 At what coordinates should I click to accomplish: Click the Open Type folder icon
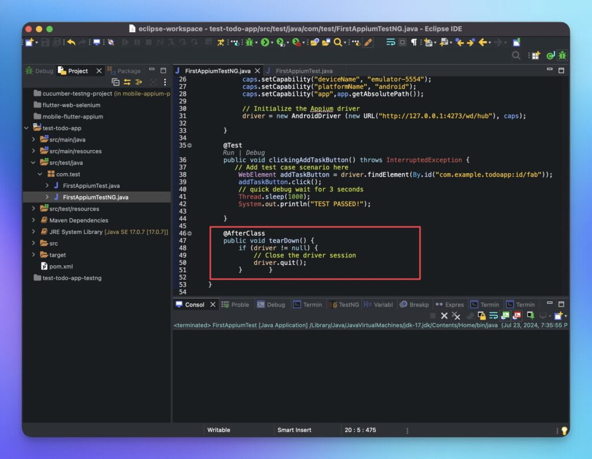coord(314,42)
